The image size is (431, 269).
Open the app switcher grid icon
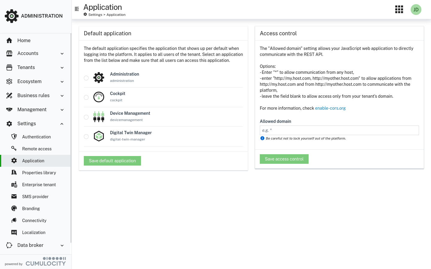pyautogui.click(x=399, y=9)
